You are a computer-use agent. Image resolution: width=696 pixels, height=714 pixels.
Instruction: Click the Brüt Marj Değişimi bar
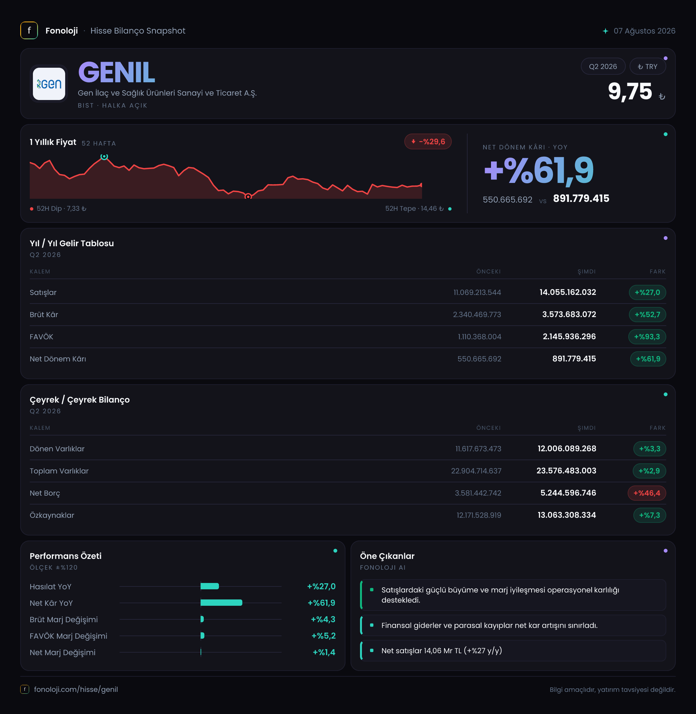(202, 619)
